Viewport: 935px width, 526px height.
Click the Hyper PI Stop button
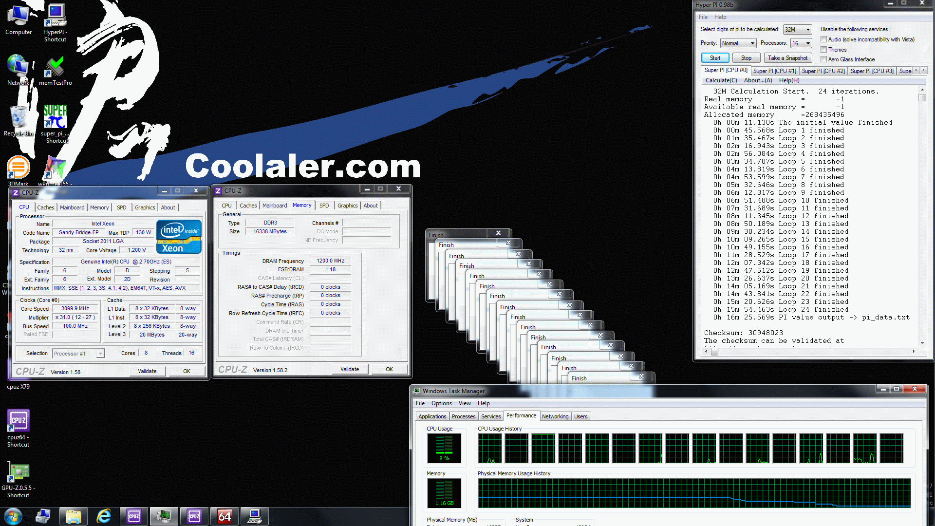point(746,58)
